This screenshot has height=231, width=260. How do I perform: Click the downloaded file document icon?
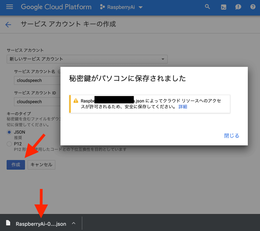point(8,223)
